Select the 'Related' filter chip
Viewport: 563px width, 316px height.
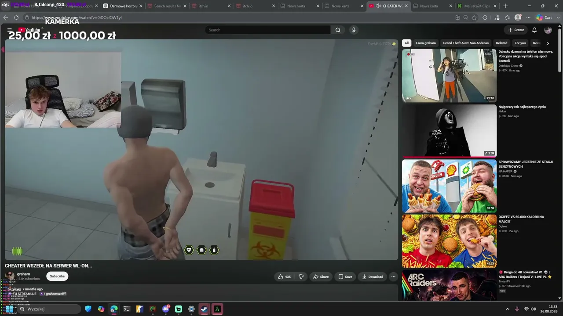(x=501, y=43)
